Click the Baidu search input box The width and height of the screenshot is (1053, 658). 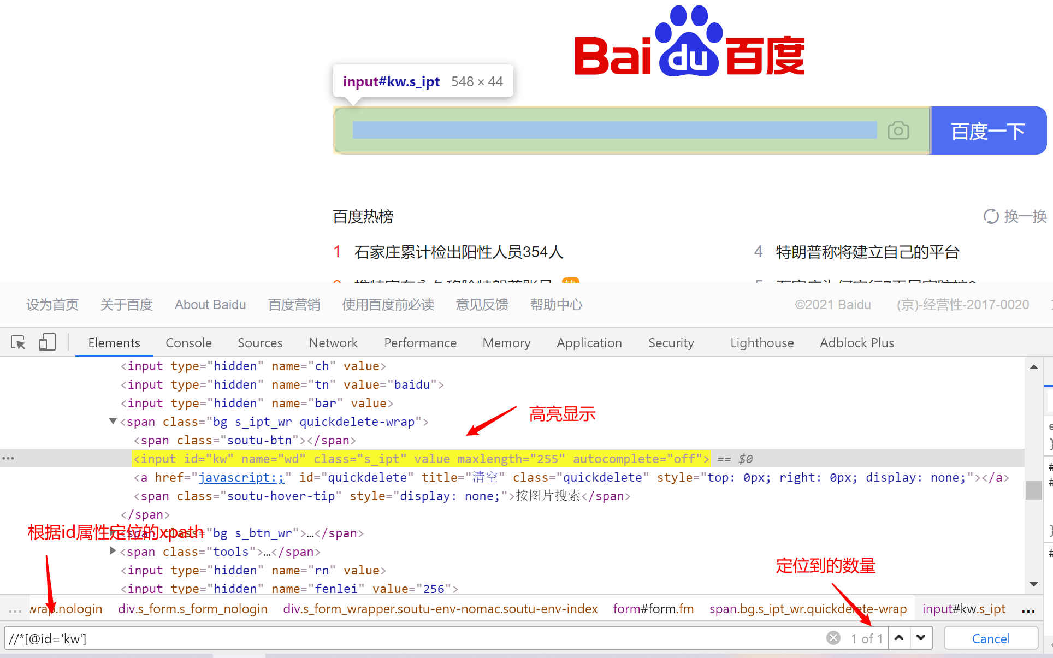614,131
